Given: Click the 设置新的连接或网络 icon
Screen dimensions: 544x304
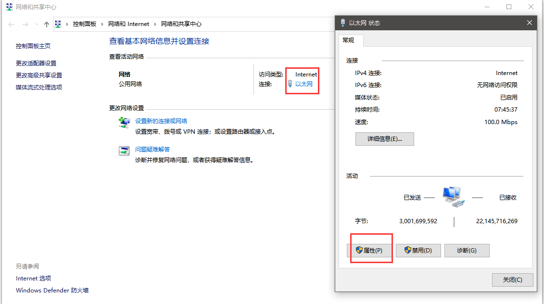Looking at the screenshot, I should click(x=124, y=123).
